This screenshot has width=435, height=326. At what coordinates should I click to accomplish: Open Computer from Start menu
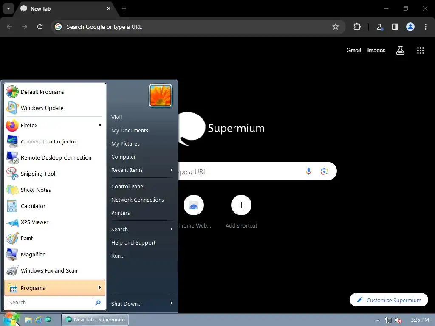click(124, 157)
